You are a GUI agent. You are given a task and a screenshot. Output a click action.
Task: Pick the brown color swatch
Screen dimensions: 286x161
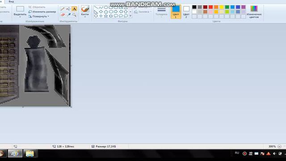tap(205, 12)
